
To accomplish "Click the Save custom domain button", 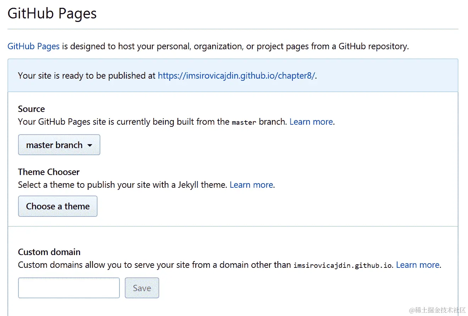I will (142, 288).
